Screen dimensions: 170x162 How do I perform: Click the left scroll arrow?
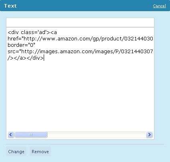(11, 134)
